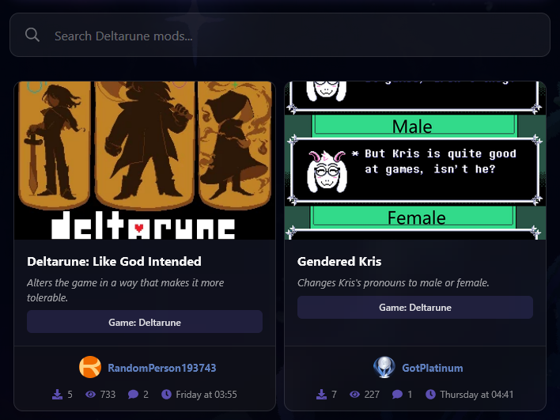Focus the Search Deltarune mods field

click(280, 35)
